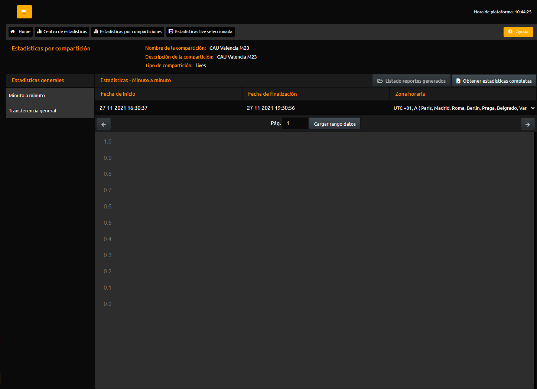The width and height of the screenshot is (537, 389).
Task: Select Transferencia general sidebar item
Action: pos(50,111)
